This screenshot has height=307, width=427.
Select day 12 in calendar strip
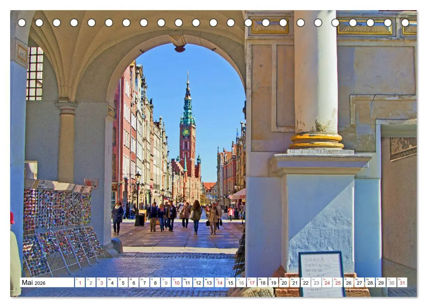coord(198,283)
